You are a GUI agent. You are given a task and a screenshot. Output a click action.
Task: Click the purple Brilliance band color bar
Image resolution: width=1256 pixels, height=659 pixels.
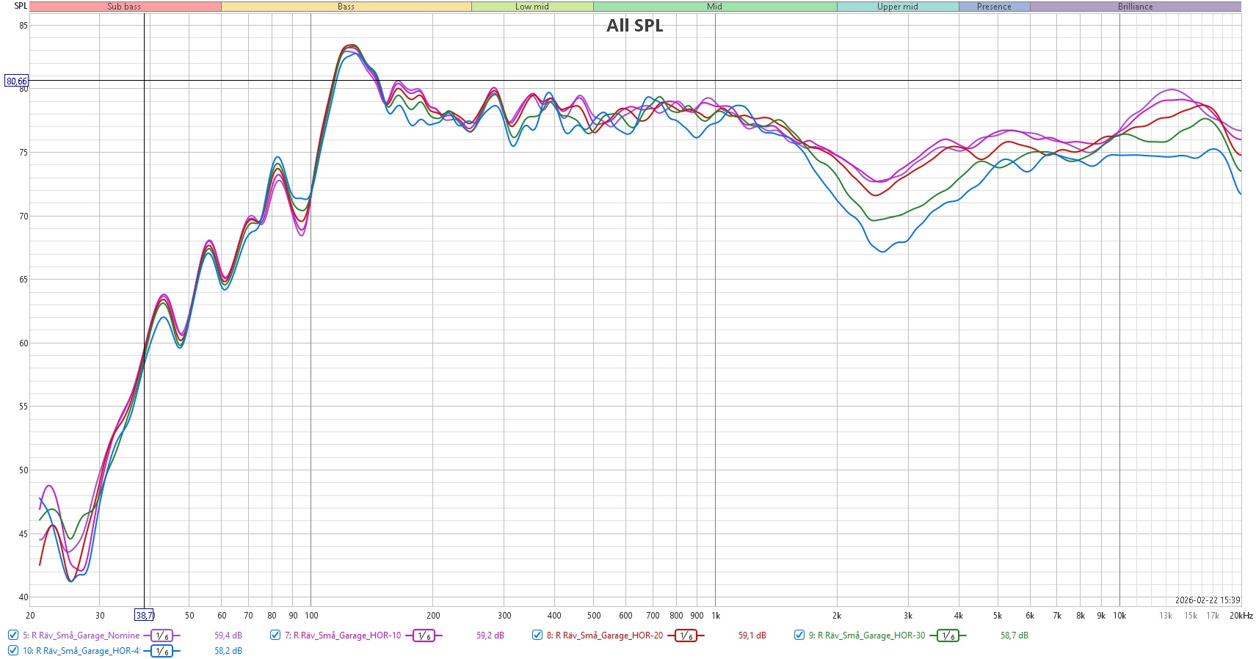1135,7
